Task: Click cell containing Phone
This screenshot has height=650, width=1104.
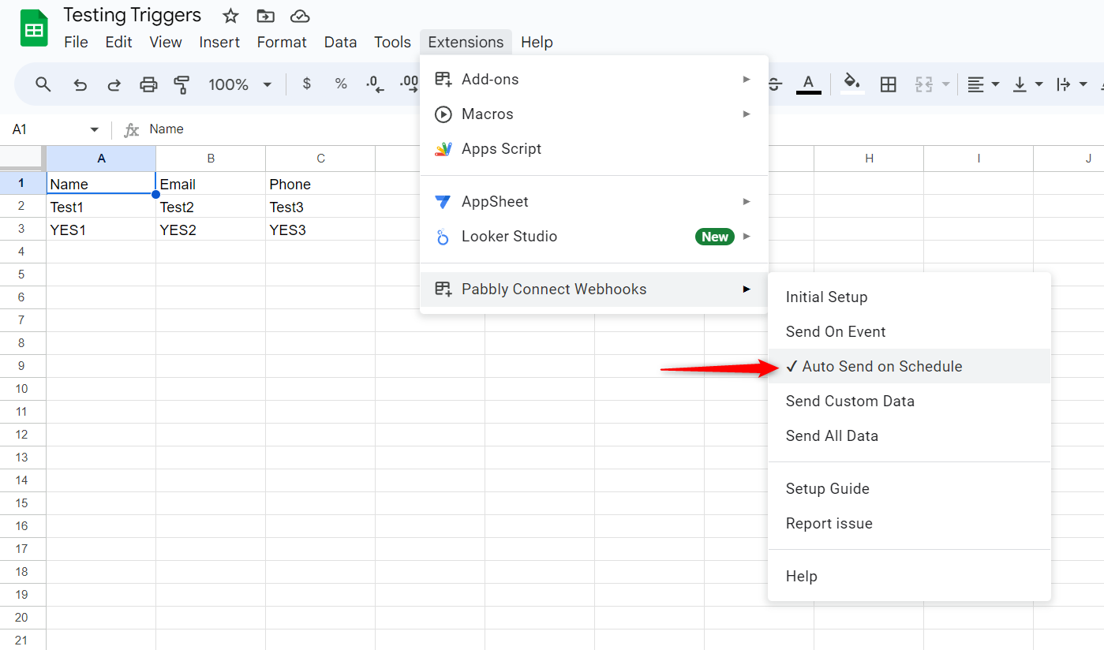Action: (x=320, y=184)
